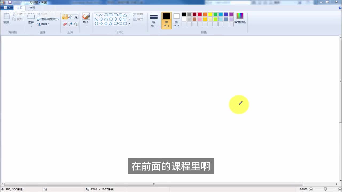Choose the Four-point star shape

coord(101,23)
